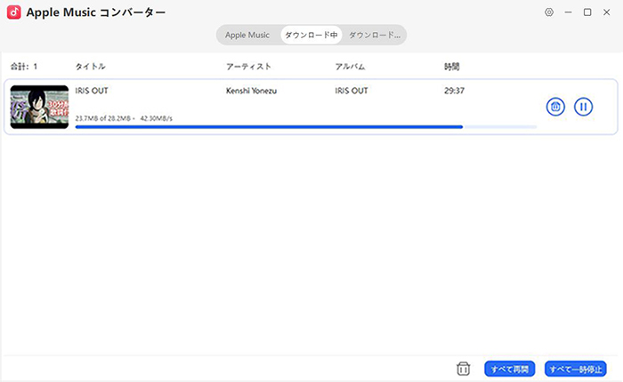Click the trash icon in bottom bar
The height and width of the screenshot is (382, 623).
(x=464, y=369)
